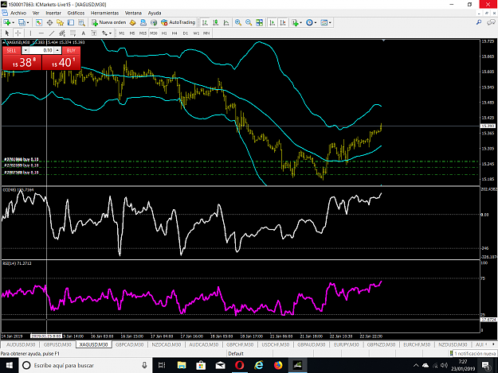The width and height of the screenshot is (498, 373).
Task: Tile chart windows
Action: [x=260, y=22]
